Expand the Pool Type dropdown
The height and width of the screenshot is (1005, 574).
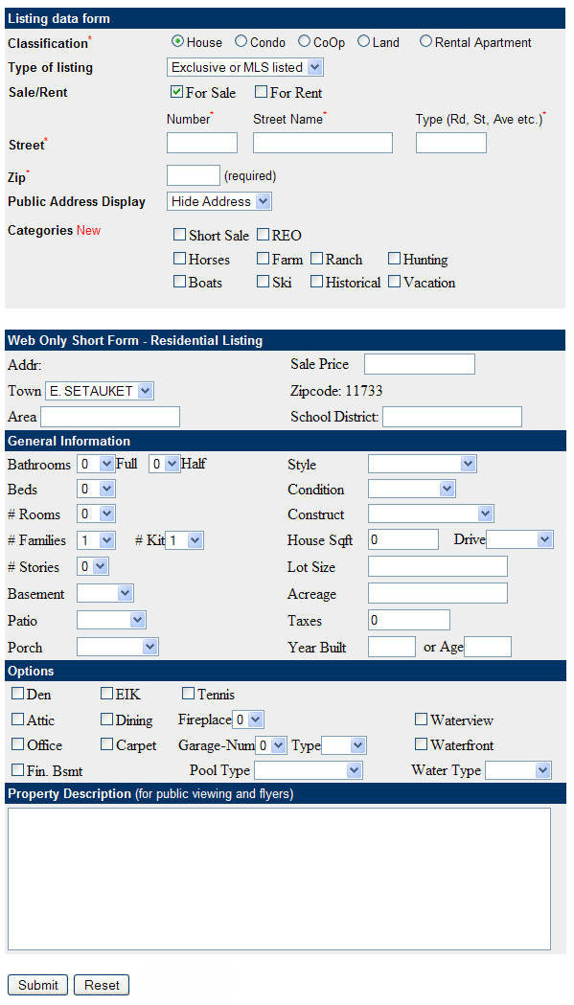[x=308, y=769]
